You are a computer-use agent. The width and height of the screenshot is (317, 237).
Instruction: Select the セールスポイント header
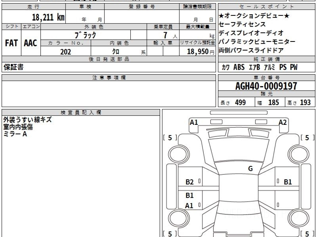pyautogui.click(x=267, y=7)
